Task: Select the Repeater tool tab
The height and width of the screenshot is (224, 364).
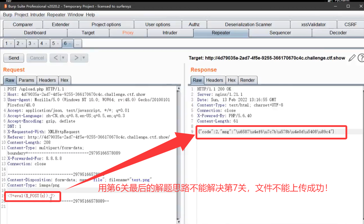Action: pos(221,33)
